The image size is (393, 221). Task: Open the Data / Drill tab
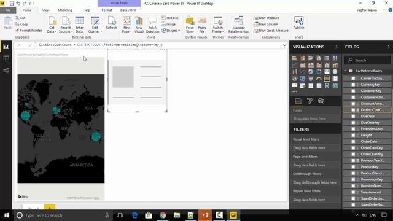click(128, 10)
